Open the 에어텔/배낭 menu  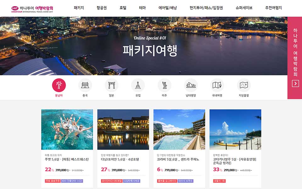(x=168, y=8)
